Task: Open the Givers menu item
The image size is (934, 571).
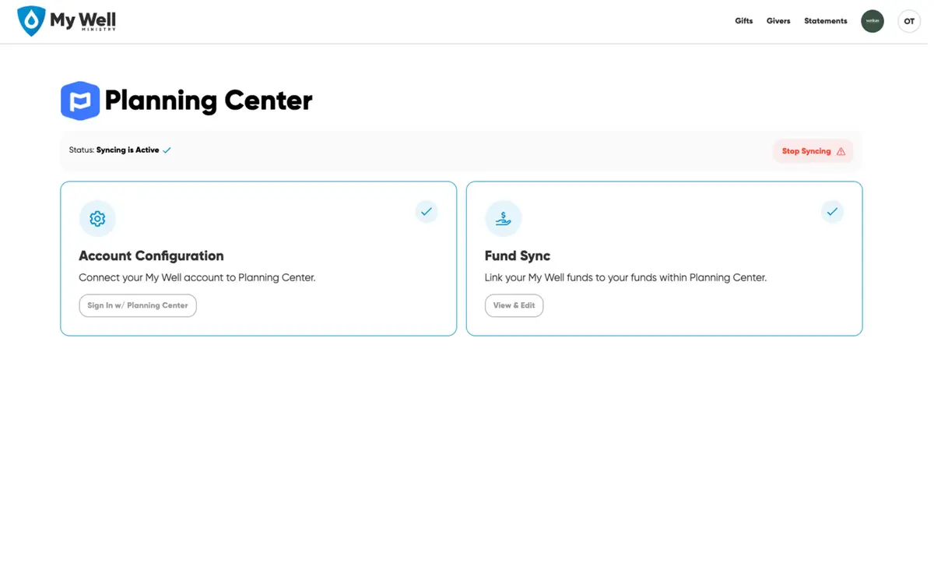Action: click(x=778, y=21)
